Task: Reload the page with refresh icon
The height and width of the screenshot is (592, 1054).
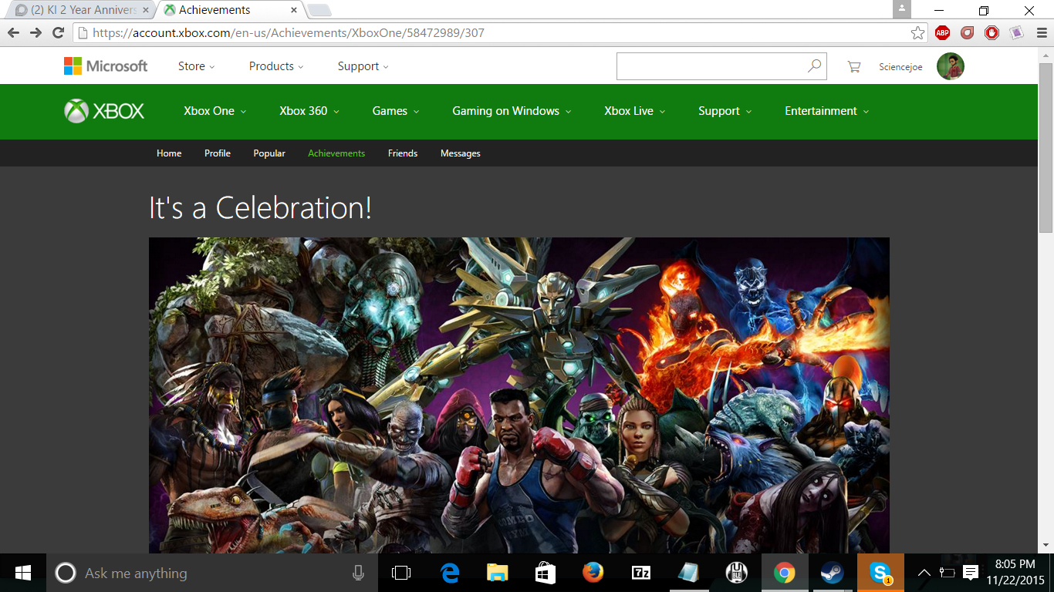Action: coord(58,32)
